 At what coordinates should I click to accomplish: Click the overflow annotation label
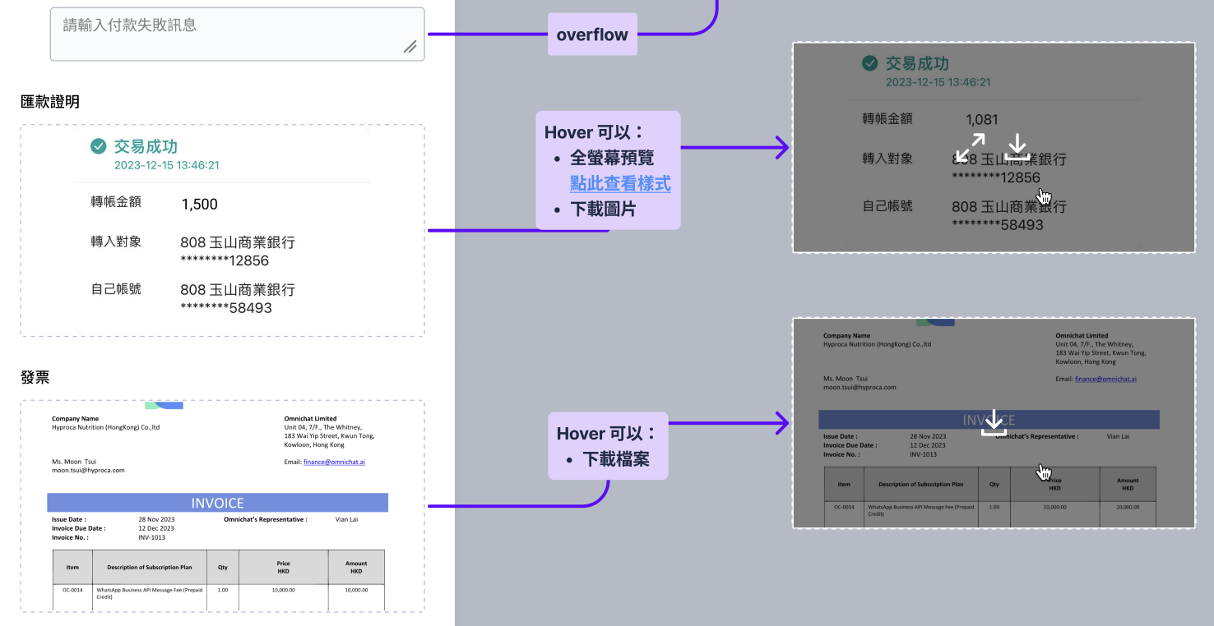click(592, 35)
